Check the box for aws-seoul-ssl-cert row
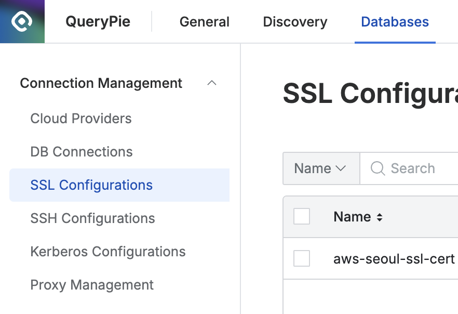The image size is (458, 314). click(x=302, y=258)
